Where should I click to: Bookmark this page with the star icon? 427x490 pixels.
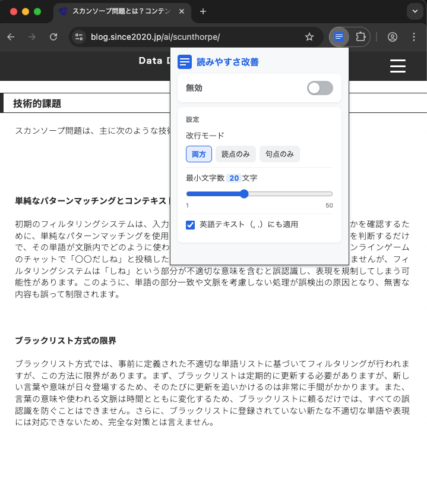[x=309, y=37]
